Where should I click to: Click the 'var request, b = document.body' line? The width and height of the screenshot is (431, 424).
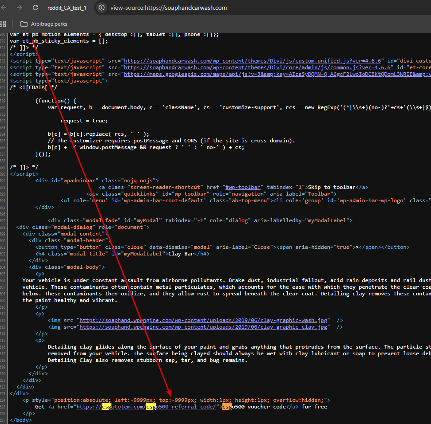tap(239, 107)
